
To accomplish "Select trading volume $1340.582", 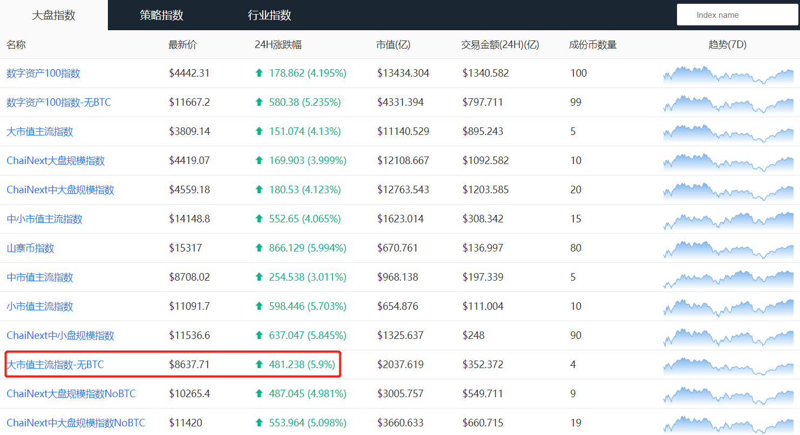I will tap(486, 73).
